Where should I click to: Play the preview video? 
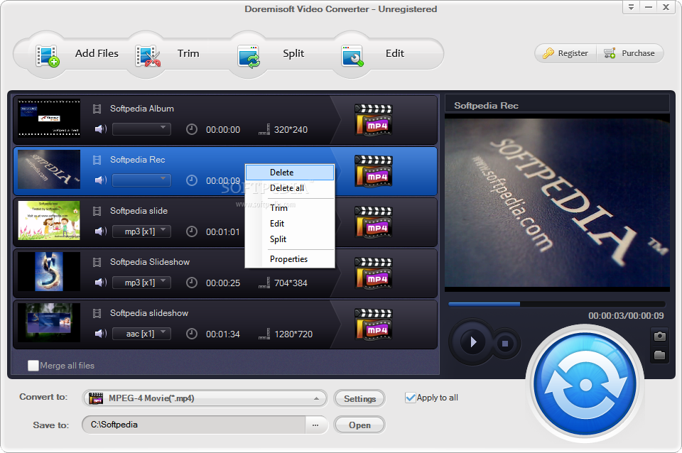(473, 342)
